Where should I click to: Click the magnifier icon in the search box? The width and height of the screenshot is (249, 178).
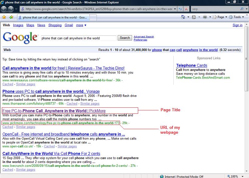242,9
